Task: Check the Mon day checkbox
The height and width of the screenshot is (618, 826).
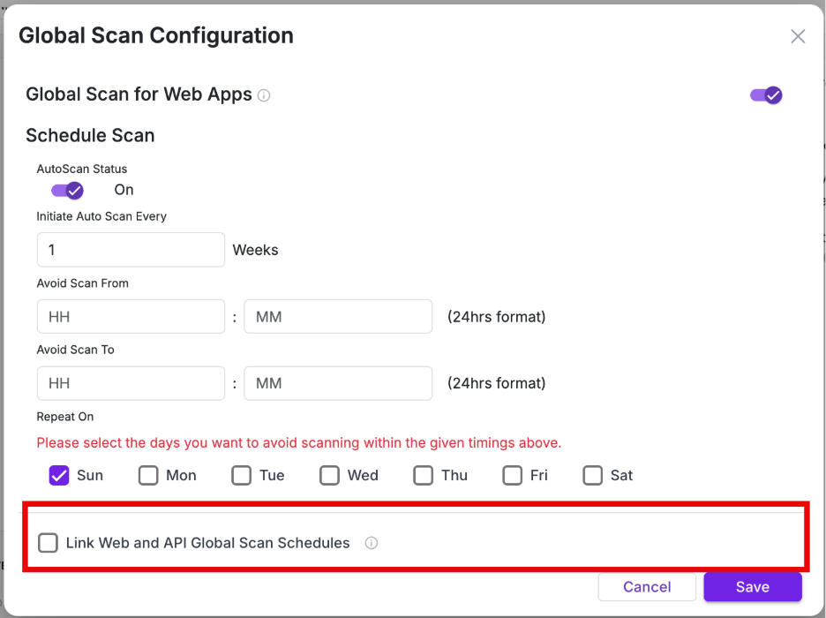Action: tap(148, 475)
